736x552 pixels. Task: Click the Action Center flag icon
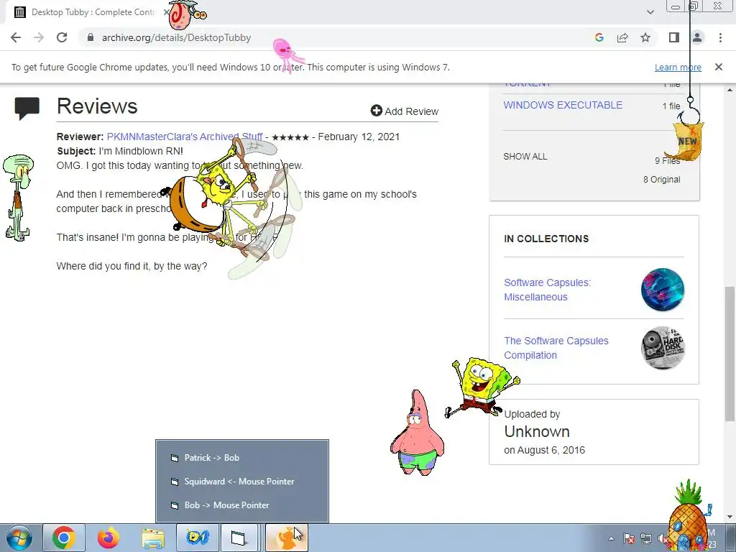click(x=629, y=538)
